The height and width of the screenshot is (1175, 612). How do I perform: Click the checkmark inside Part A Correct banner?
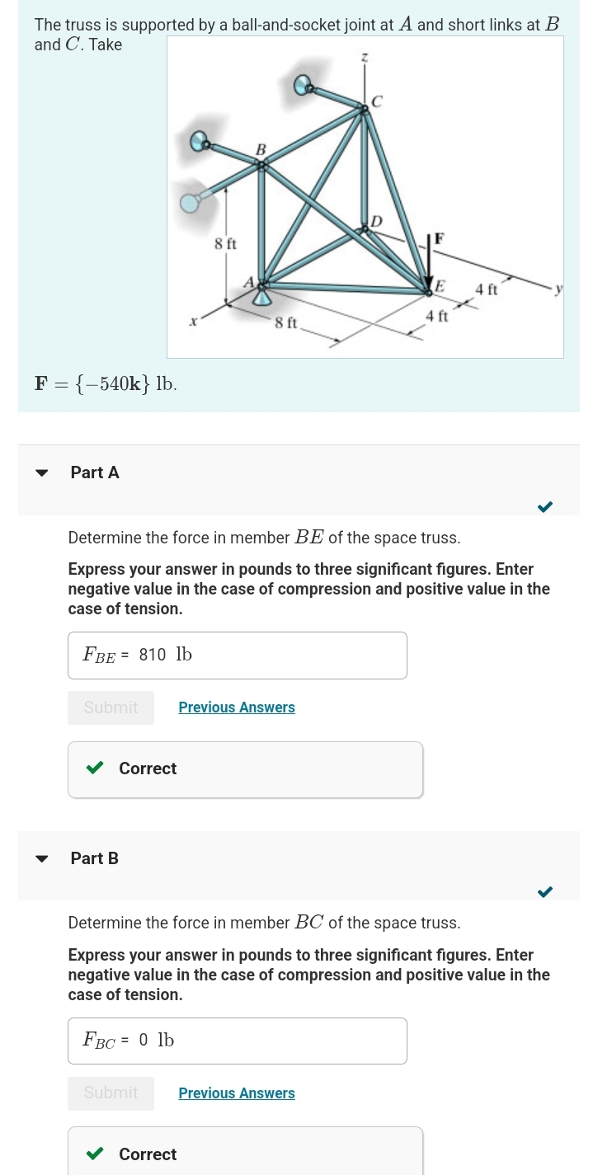pos(94,767)
